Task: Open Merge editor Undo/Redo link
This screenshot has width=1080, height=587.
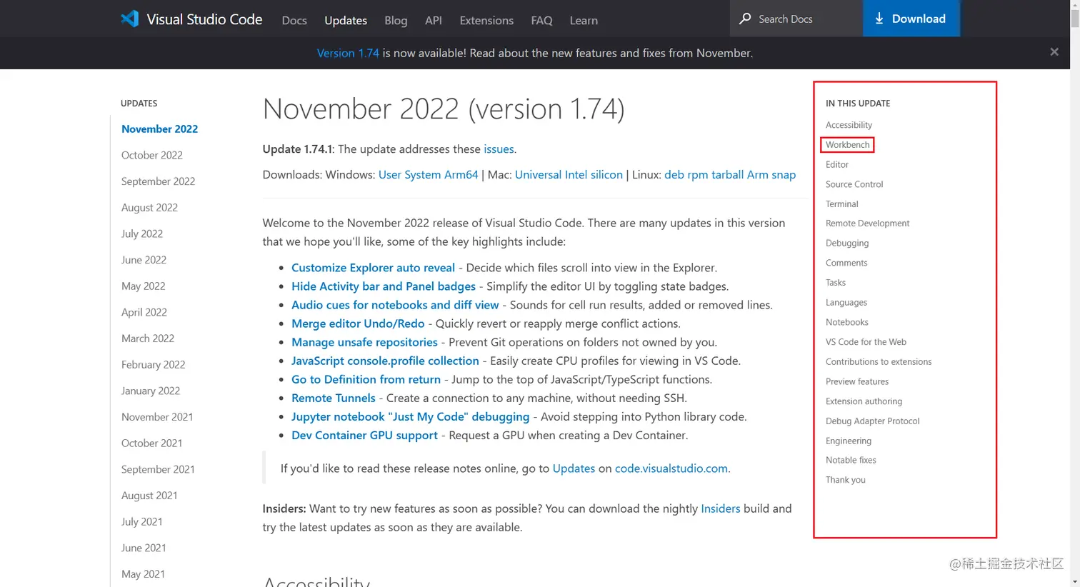Action: pos(358,323)
